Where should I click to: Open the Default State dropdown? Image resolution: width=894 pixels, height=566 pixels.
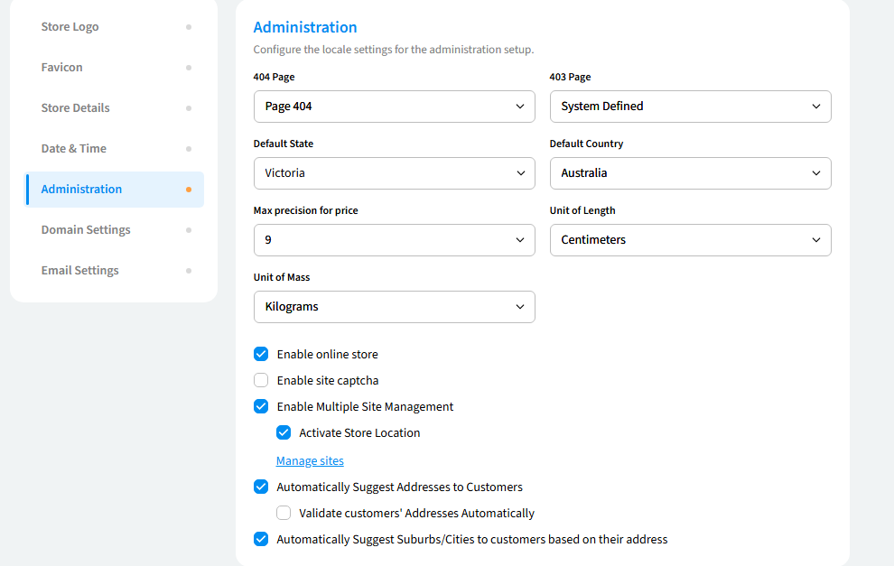(x=394, y=173)
